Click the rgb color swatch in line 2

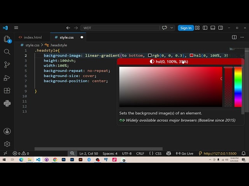(x=150, y=55)
